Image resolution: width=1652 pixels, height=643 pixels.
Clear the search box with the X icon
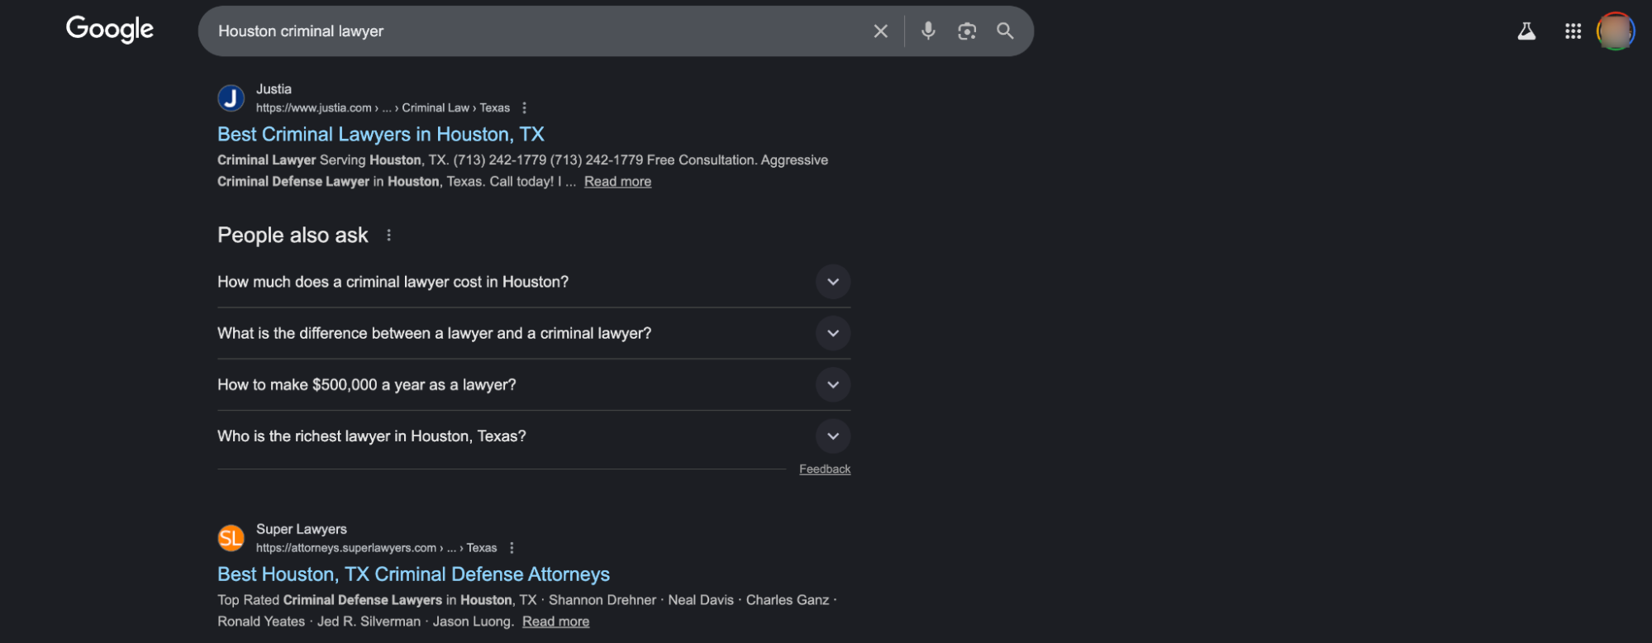tap(881, 31)
